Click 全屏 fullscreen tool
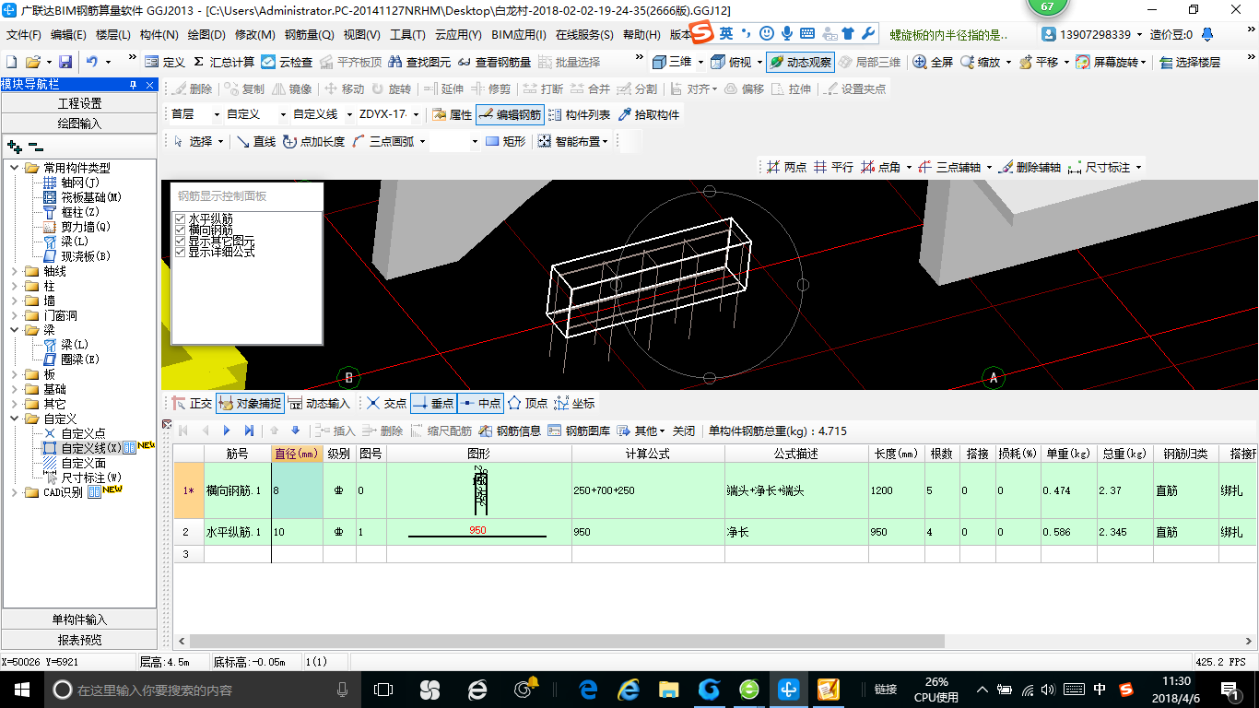The image size is (1259, 708). click(x=933, y=62)
